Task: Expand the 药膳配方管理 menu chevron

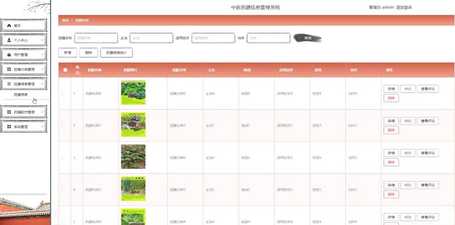Action: coord(42,112)
